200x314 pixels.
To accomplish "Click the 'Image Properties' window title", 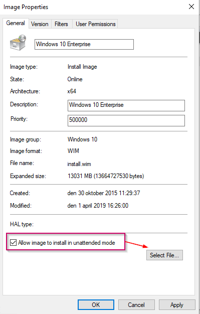I will pos(26,7).
